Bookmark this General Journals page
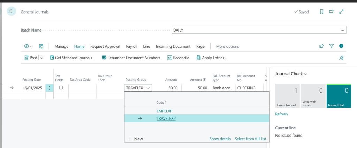 coord(322,12)
